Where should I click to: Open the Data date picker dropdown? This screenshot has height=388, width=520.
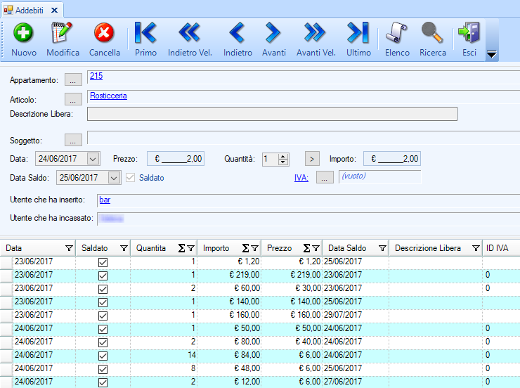tap(93, 159)
